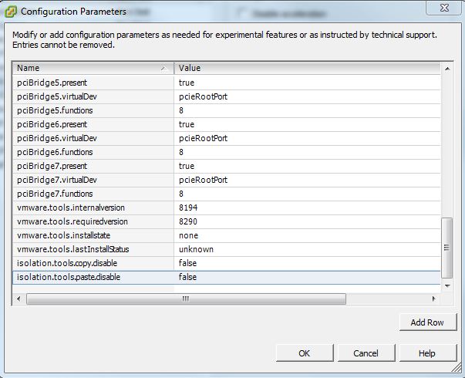Select the isolation.tools.copy.disable row name
Image resolution: width=465 pixels, height=378 pixels.
click(93, 263)
